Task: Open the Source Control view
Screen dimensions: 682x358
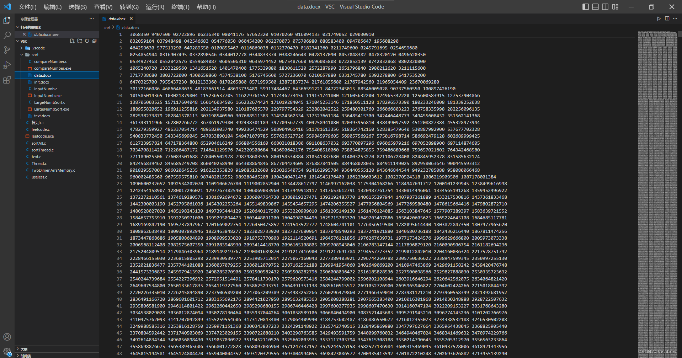Action: 7,50
